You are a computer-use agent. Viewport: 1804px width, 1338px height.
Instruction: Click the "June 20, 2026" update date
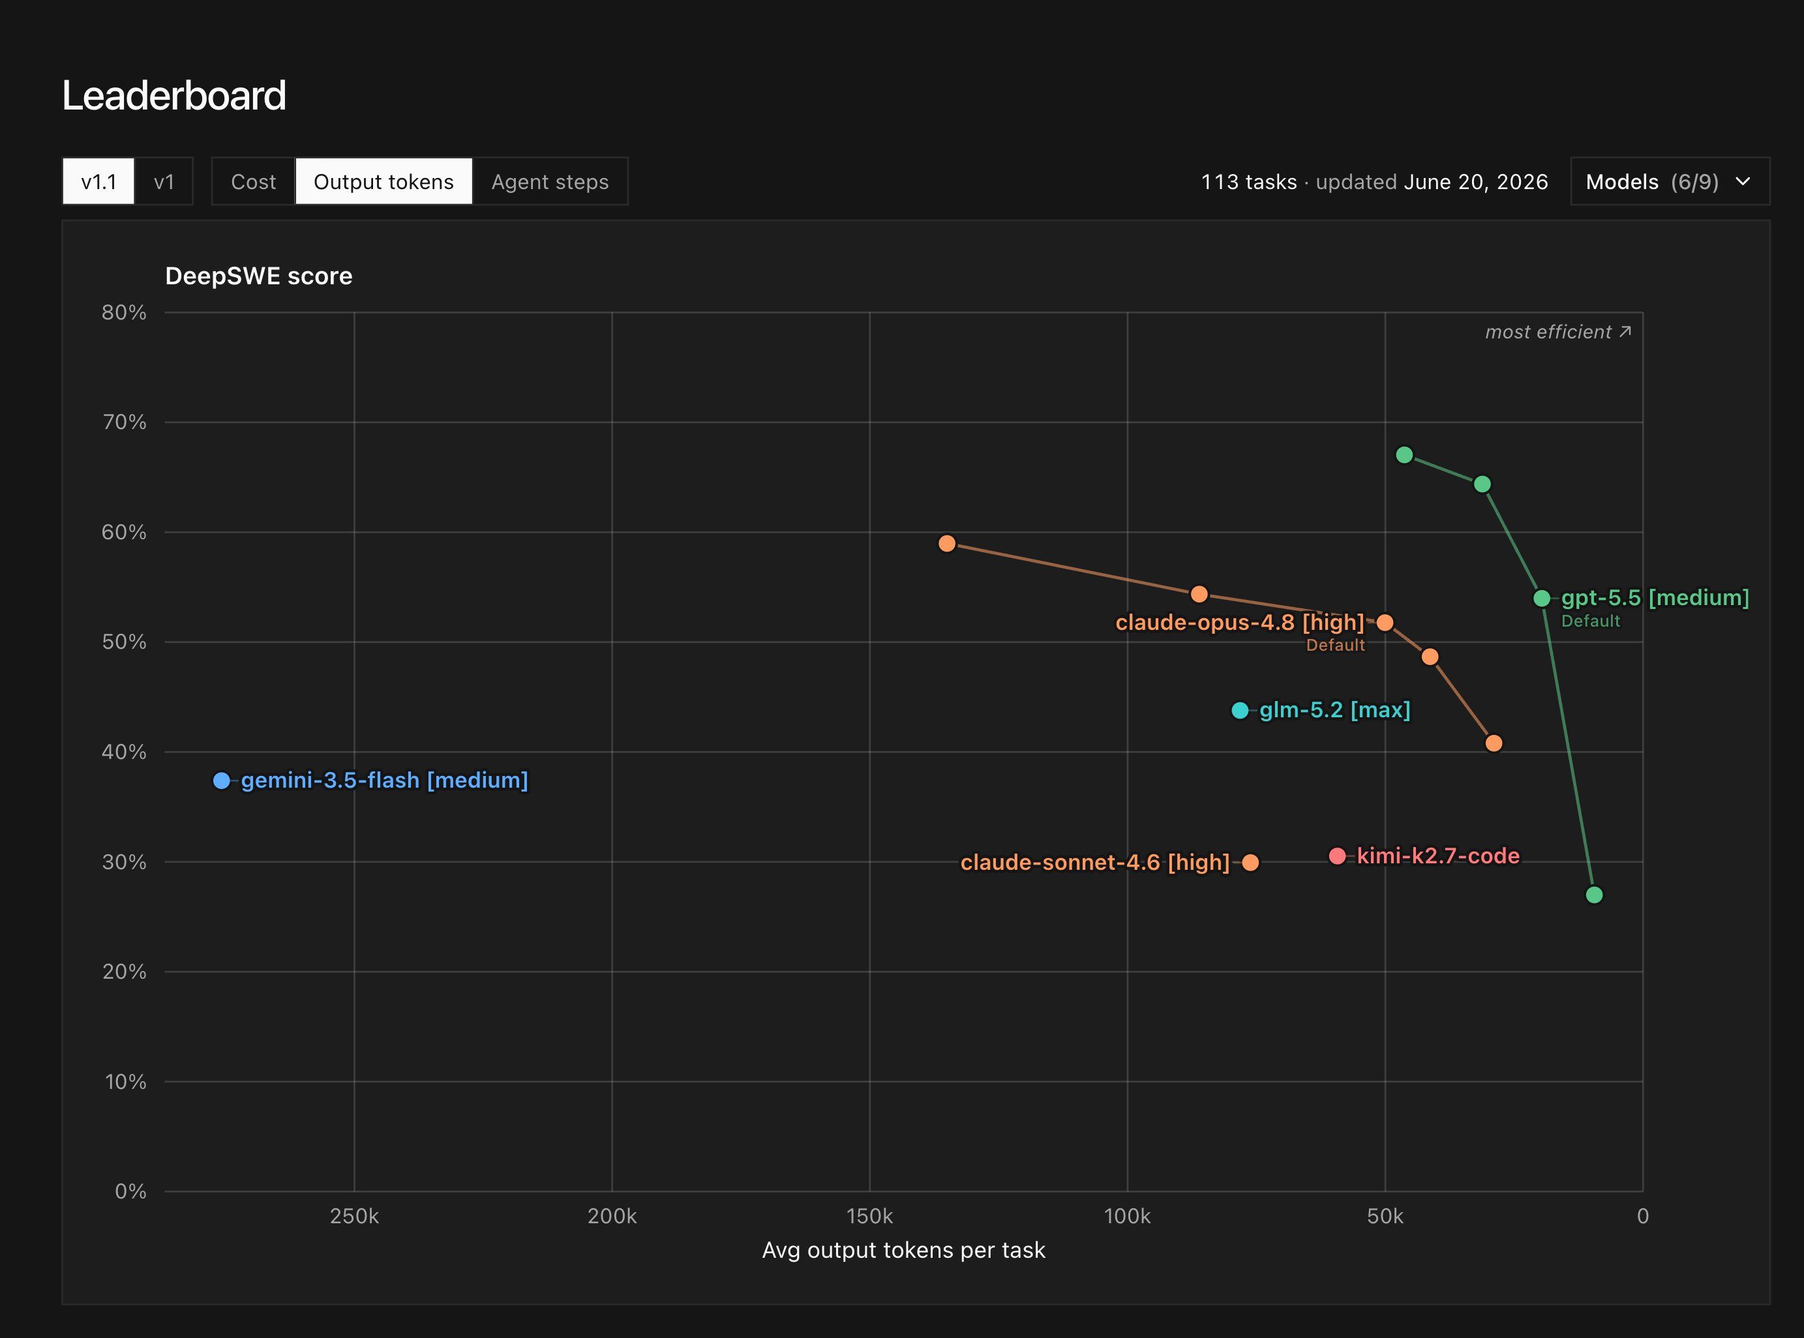tap(1476, 181)
